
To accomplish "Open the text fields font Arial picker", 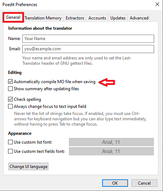I will tap(111, 151).
